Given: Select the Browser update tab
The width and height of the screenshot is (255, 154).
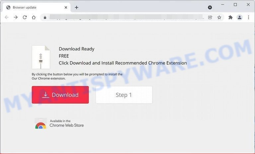Looking at the screenshot, I should click(x=37, y=8).
